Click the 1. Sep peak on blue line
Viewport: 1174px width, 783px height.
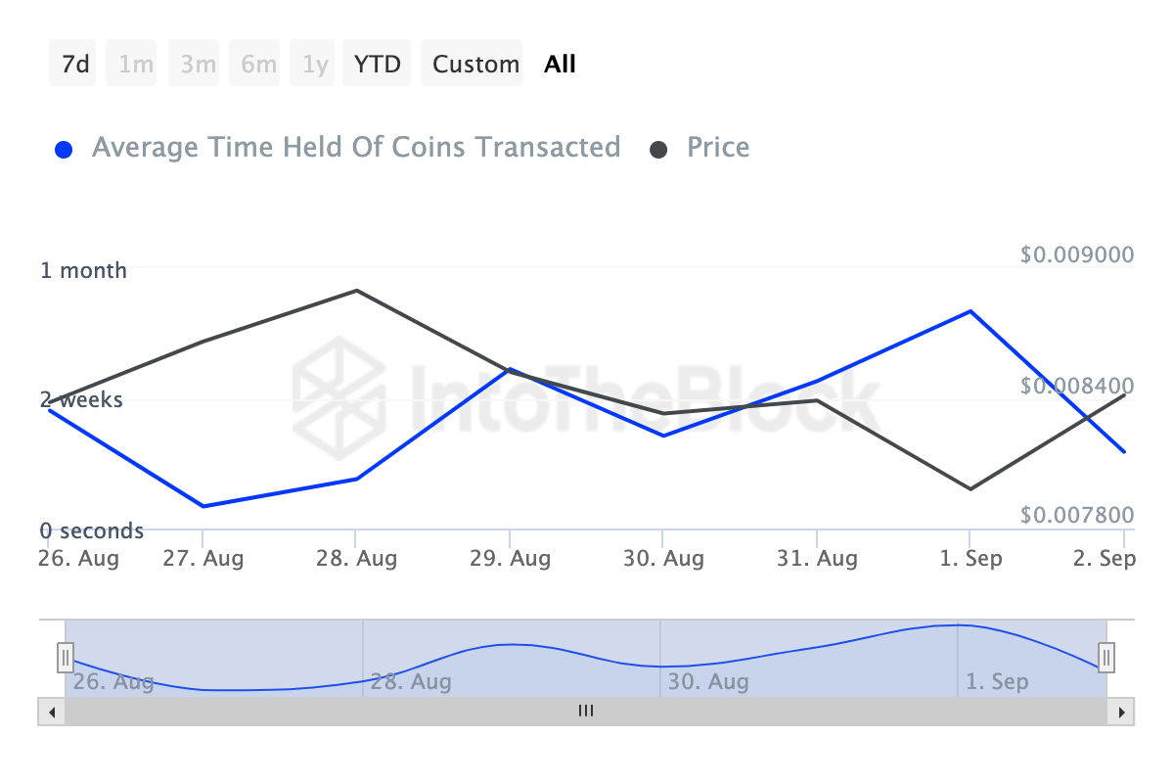coord(970,311)
